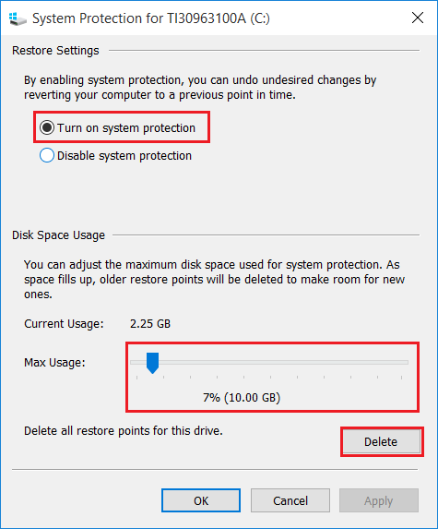Screen dimensions: 438x529
Task: Select the Disable system protection radio button
Action: tap(47, 155)
